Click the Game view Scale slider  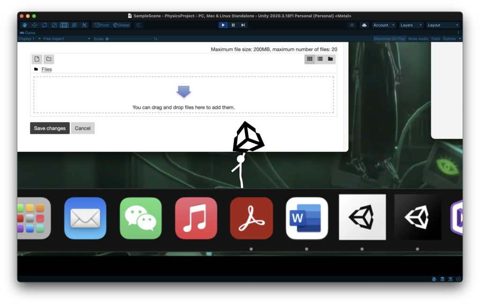click(129, 39)
